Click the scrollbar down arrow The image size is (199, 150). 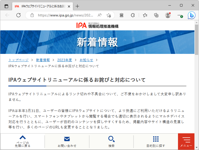point(196,147)
